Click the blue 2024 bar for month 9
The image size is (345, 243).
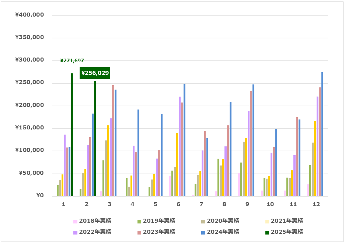click(253, 140)
